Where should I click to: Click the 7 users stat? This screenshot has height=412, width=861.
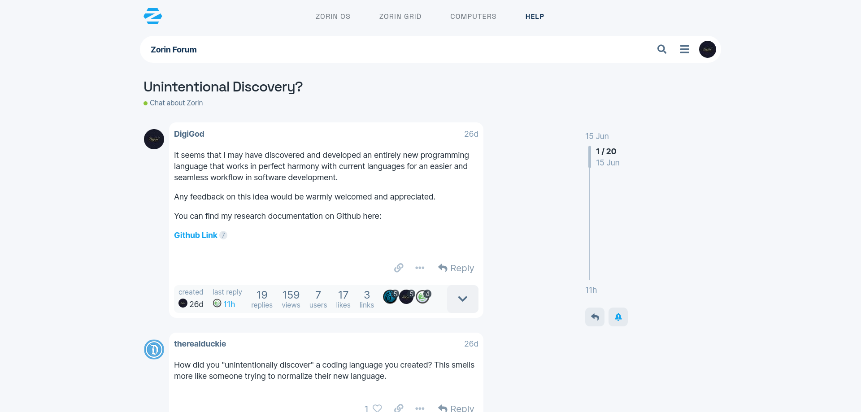pos(318,299)
